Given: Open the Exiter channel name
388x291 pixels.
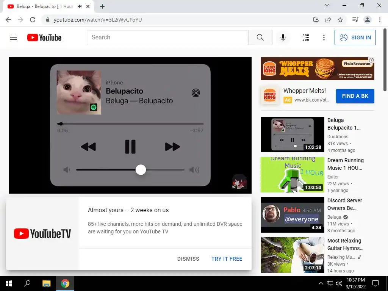Looking at the screenshot, I should pyautogui.click(x=333, y=177).
